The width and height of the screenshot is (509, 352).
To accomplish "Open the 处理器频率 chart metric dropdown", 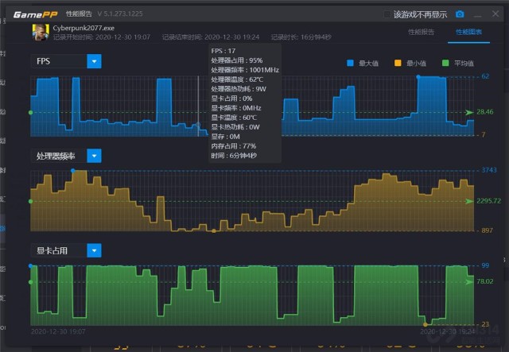I will tap(94, 156).
